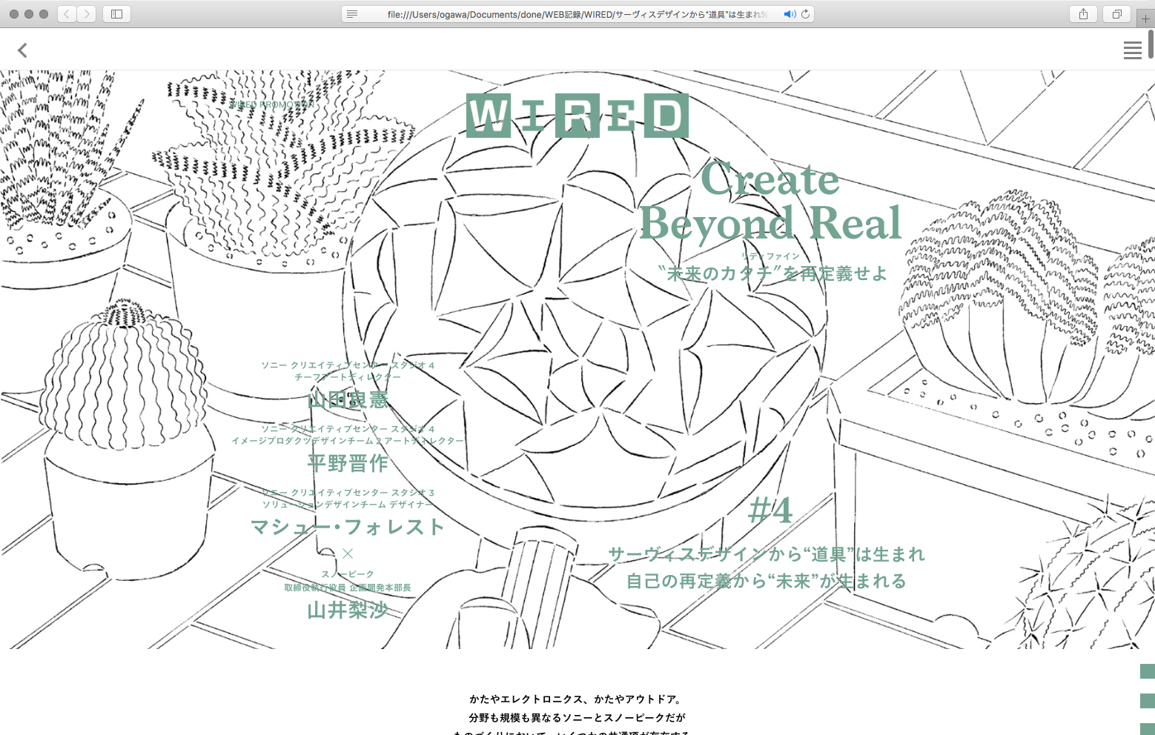
Task: Open Reader view icon in address bar
Action: click(x=352, y=14)
